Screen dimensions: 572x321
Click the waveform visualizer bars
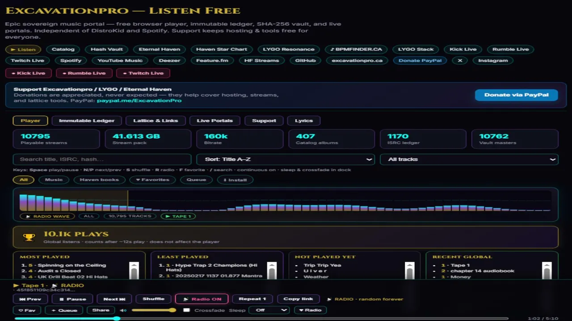pos(285,201)
